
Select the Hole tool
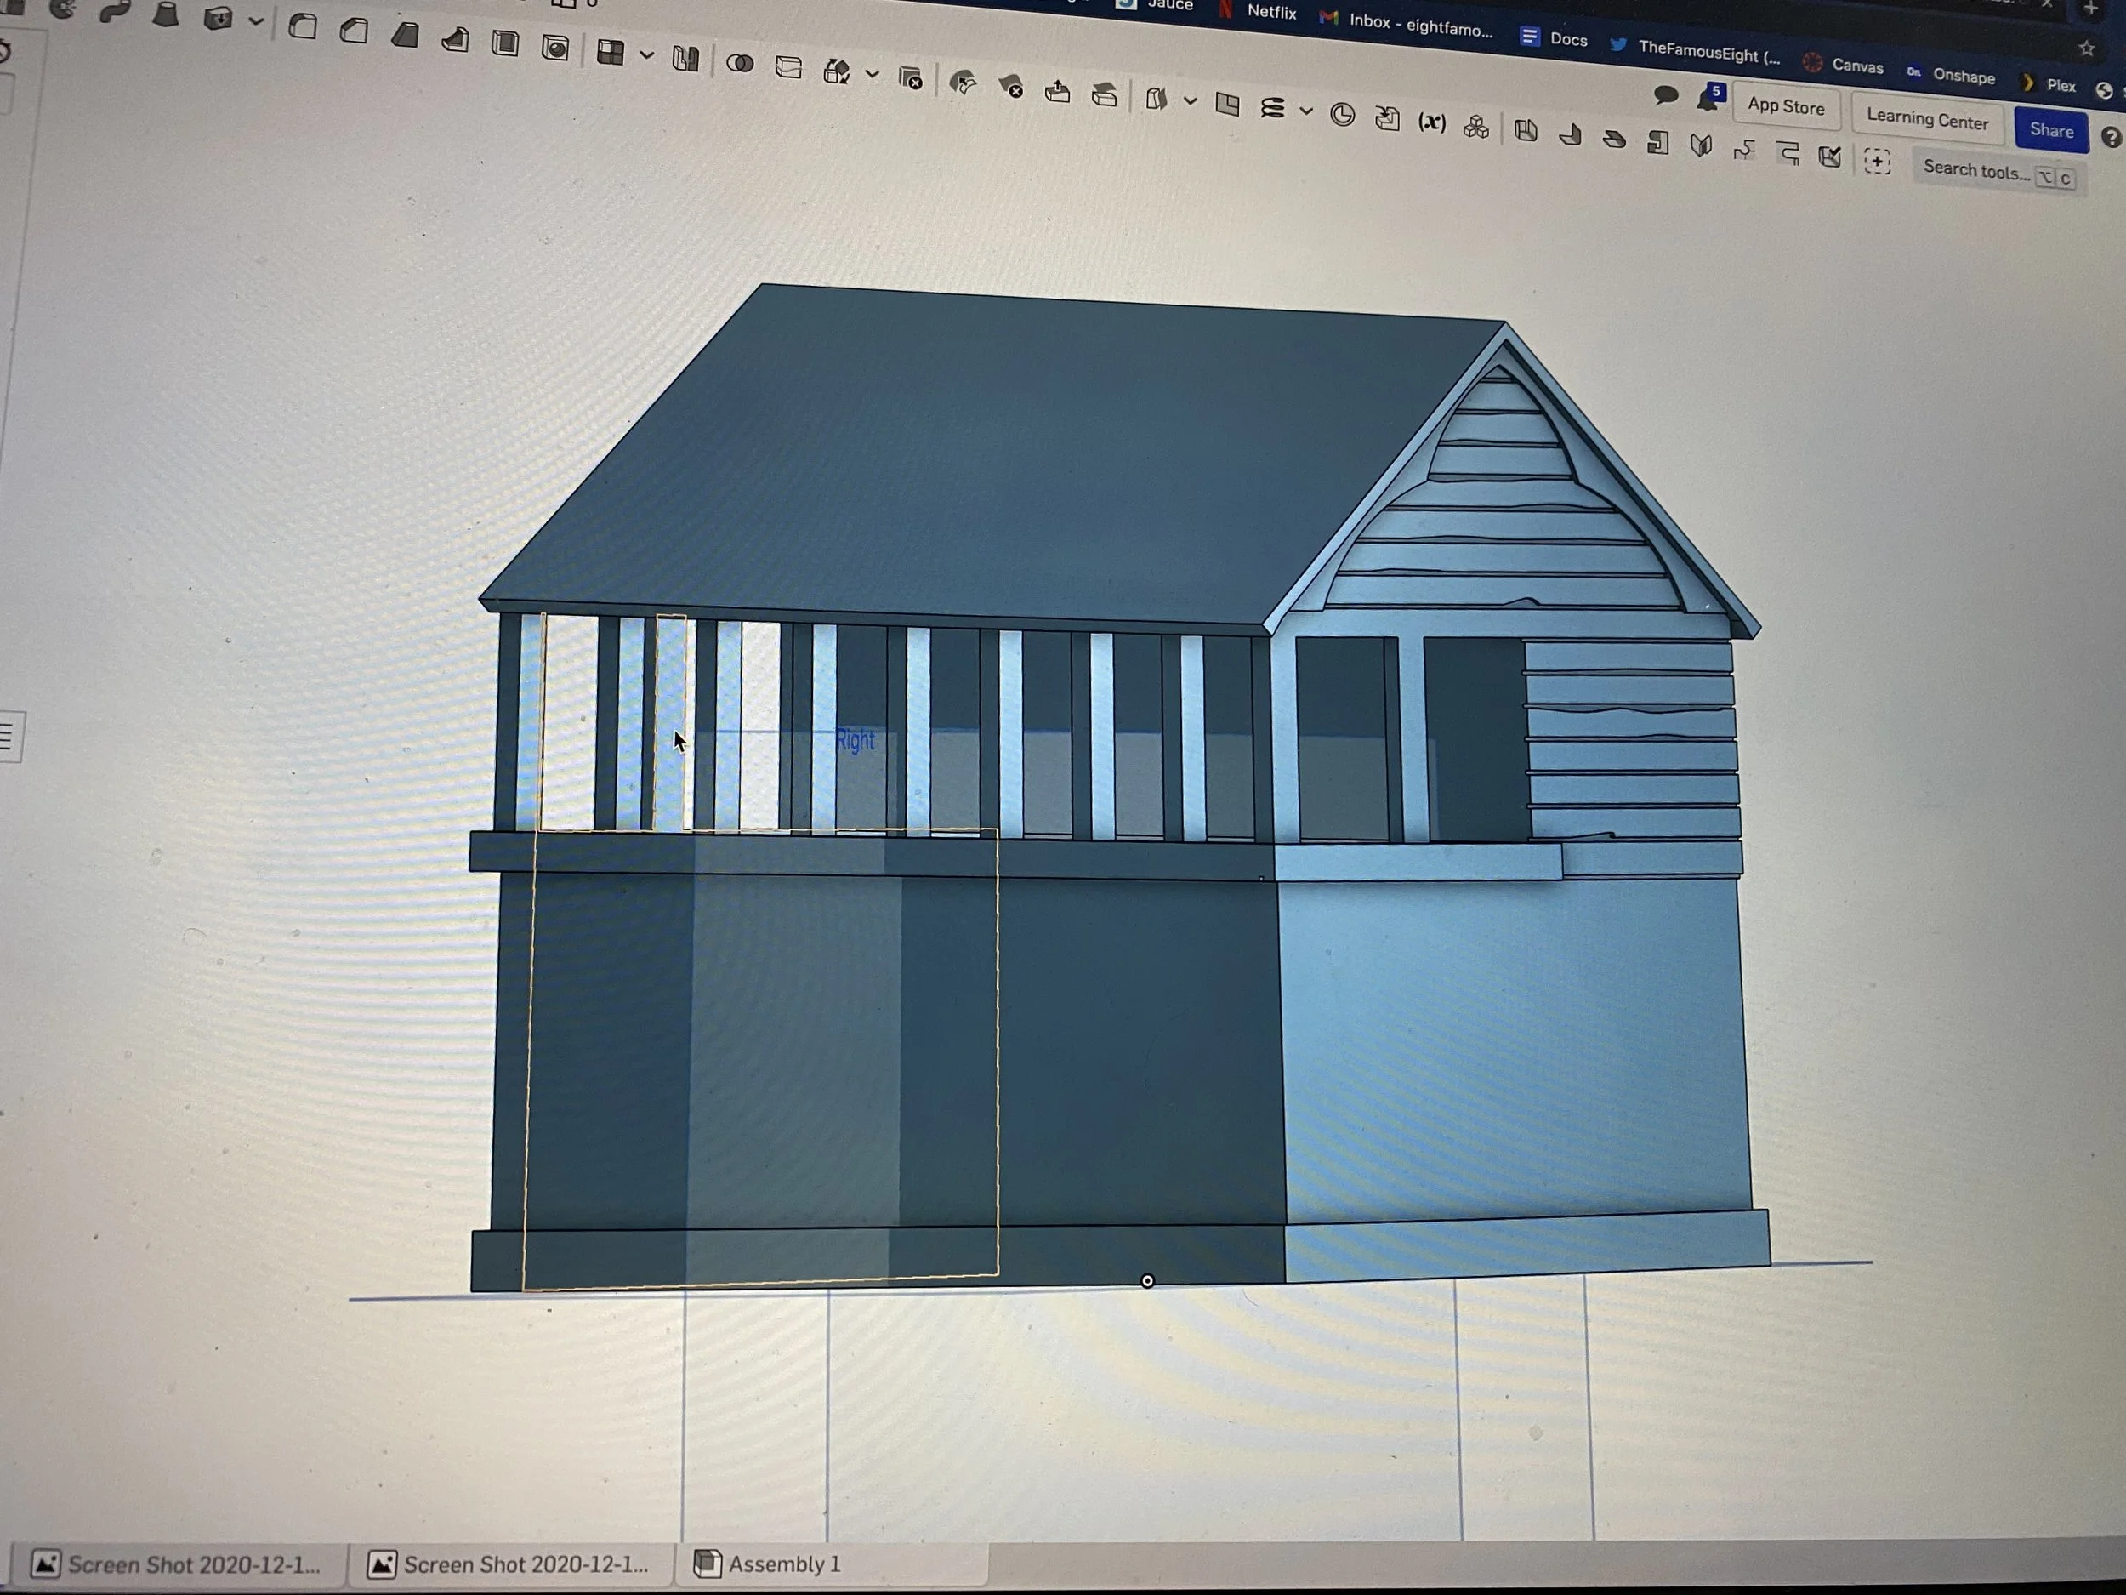click(555, 47)
